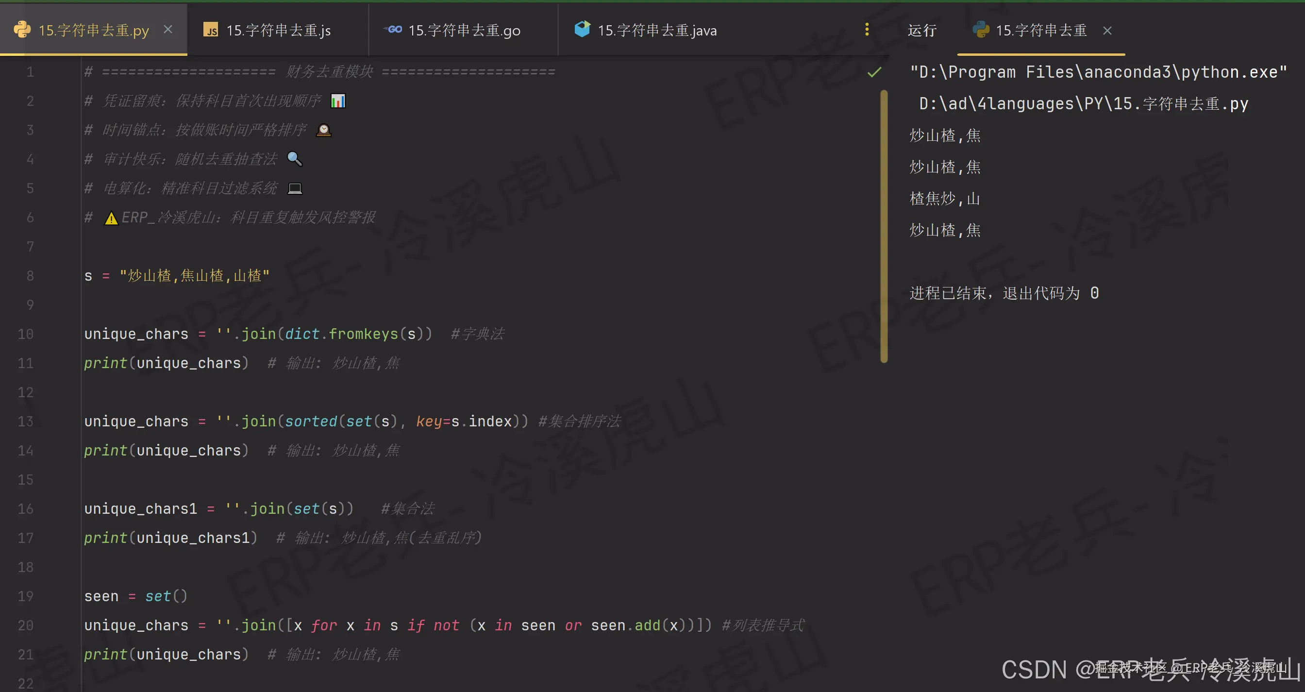Click the #列表推导式 comment
1305x692 pixels.
click(x=763, y=625)
